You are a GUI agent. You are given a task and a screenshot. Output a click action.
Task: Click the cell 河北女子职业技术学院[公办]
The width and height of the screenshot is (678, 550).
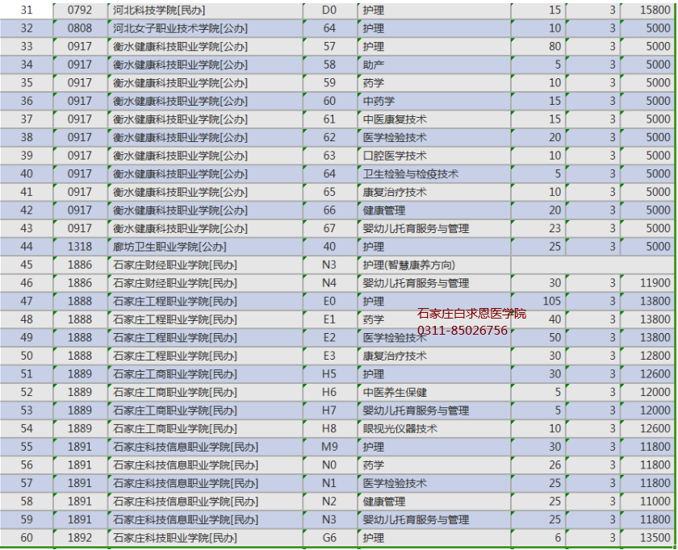click(205, 28)
